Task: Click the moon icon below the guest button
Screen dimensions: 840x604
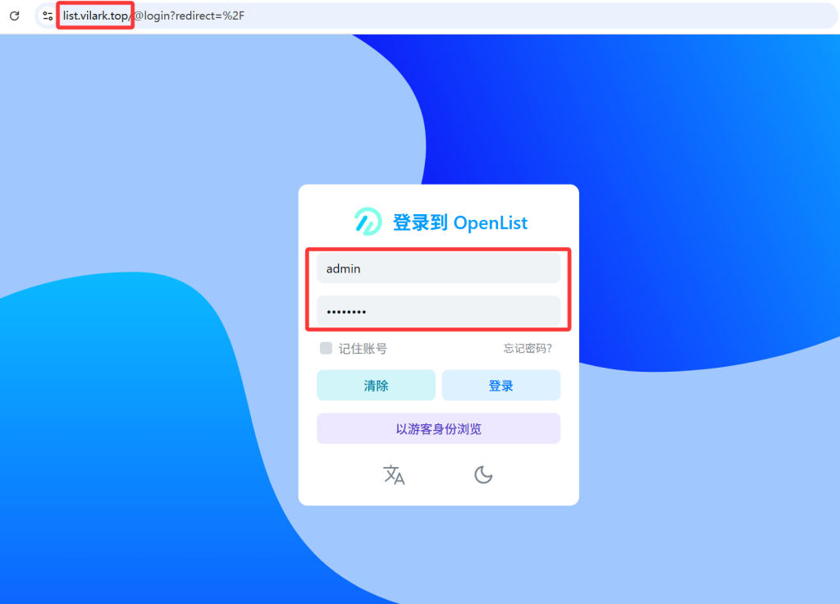Action: (x=483, y=474)
